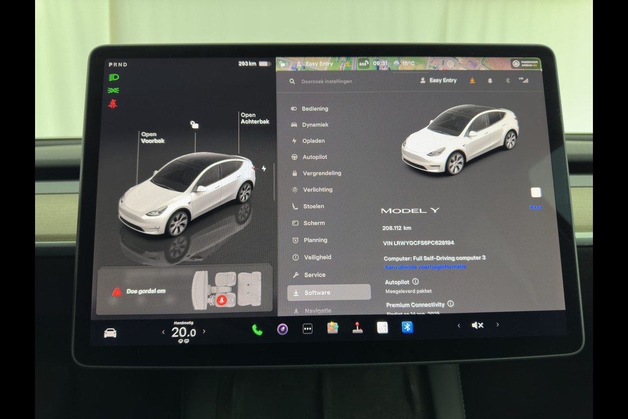
Task: Tap the weather 15°C indicator
Action: 404,63
